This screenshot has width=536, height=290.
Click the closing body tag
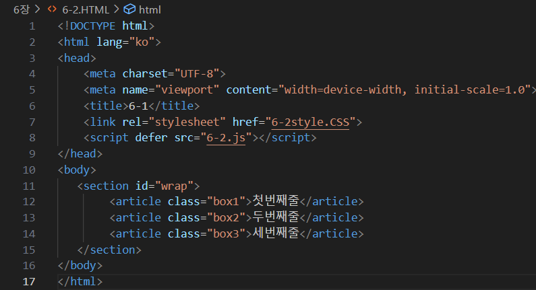coord(80,265)
